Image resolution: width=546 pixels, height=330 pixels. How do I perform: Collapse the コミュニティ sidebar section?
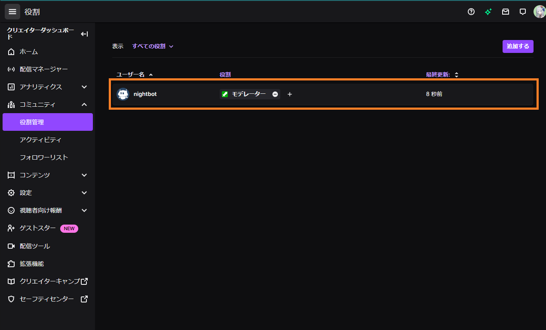click(x=84, y=105)
